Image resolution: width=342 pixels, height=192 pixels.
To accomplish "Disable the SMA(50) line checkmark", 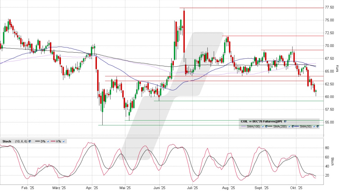I will pyautogui.click(x=314, y=126).
